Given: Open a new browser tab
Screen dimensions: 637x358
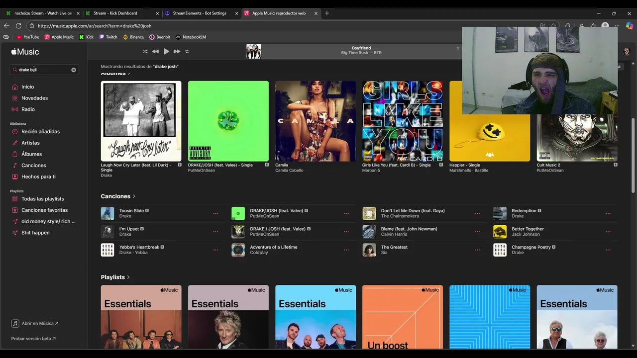Looking at the screenshot, I should click(x=327, y=13).
